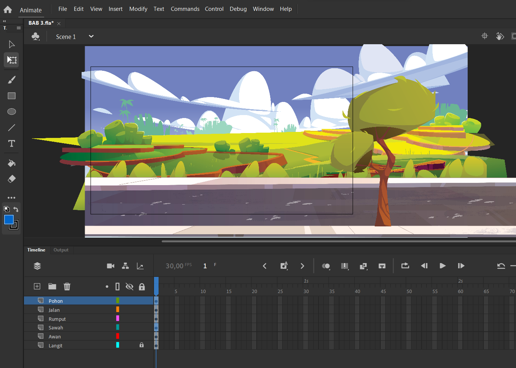Play the timeline
516x368 pixels.
(443, 266)
